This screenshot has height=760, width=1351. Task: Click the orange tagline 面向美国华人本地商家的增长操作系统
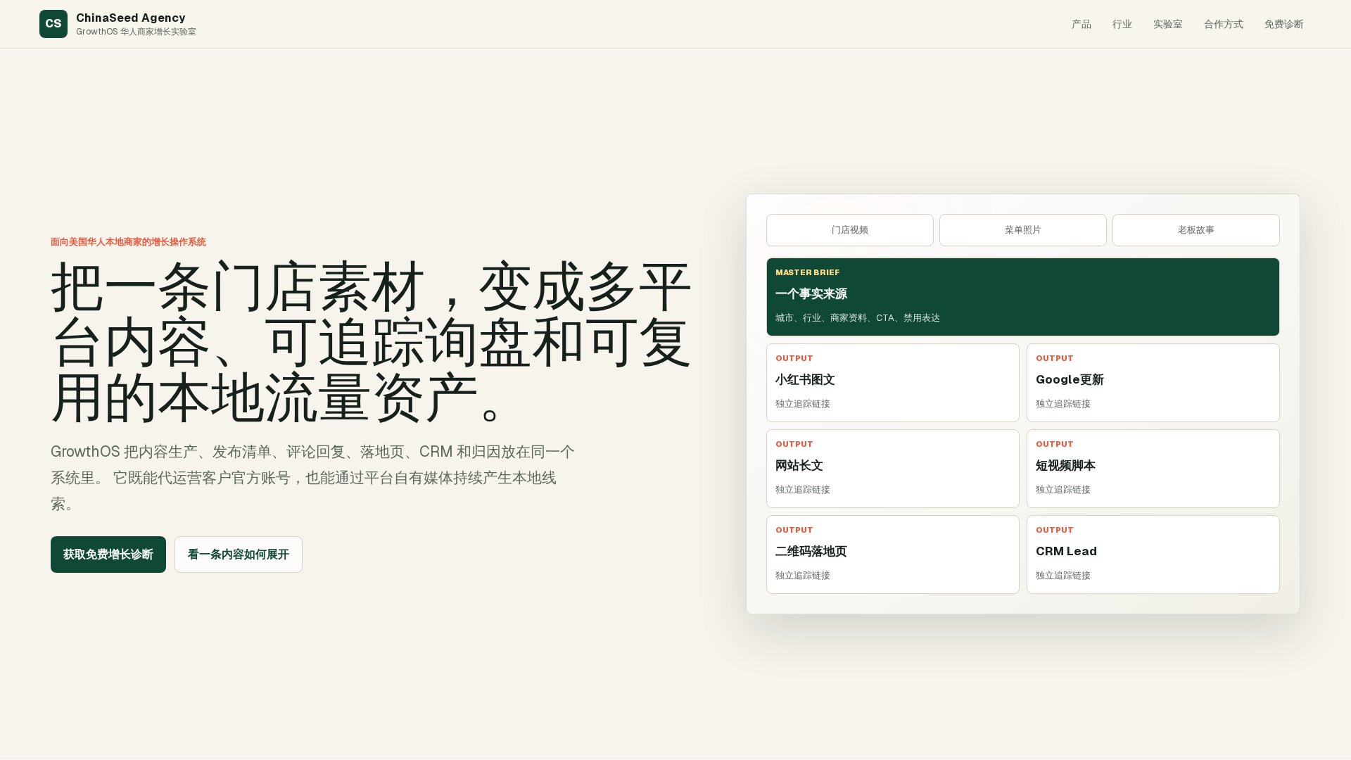pyautogui.click(x=128, y=242)
